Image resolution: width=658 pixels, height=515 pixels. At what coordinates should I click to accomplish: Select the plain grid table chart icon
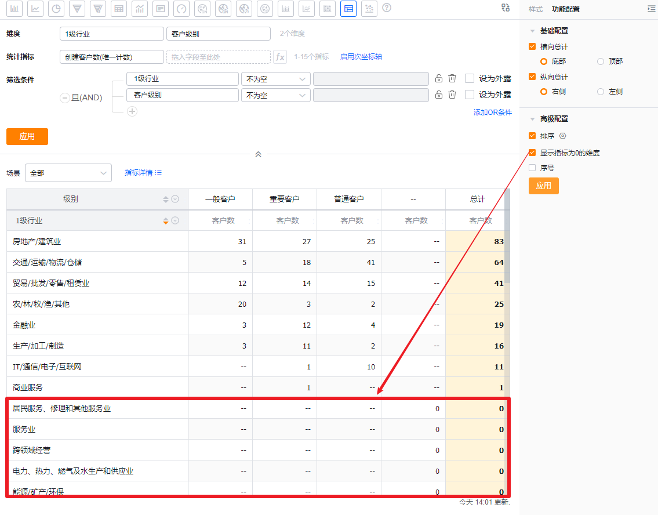pos(119,8)
